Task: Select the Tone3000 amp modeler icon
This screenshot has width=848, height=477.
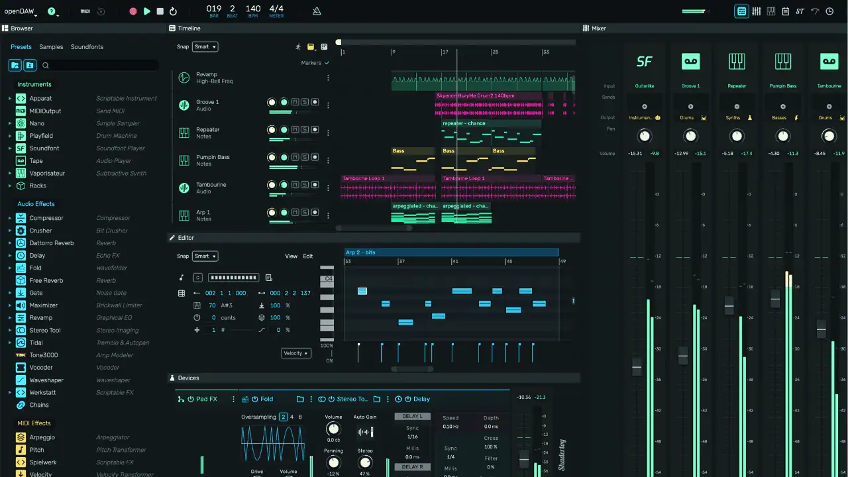Action: point(21,355)
